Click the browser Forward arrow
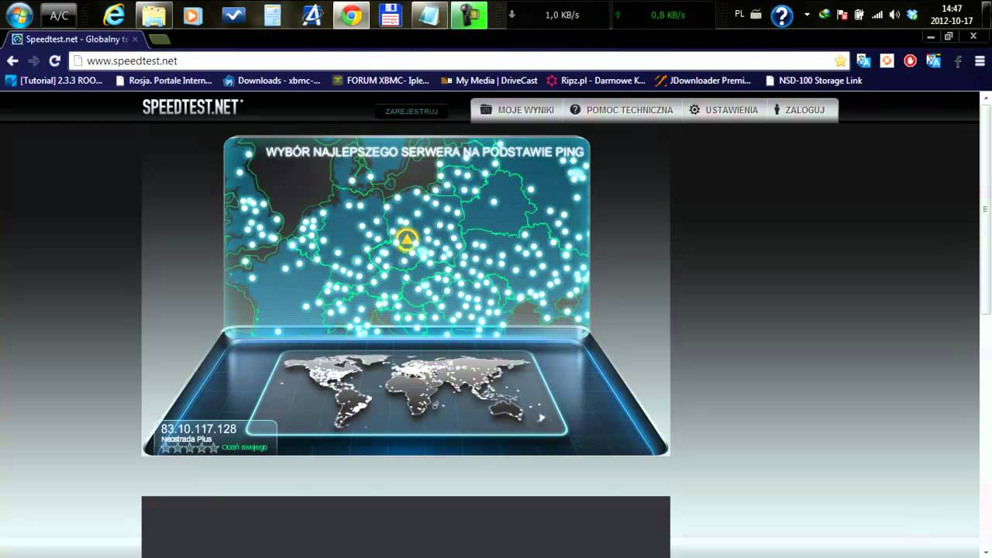The image size is (992, 558). pyautogui.click(x=33, y=60)
